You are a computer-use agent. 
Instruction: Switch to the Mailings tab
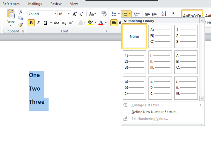coord(34,4)
